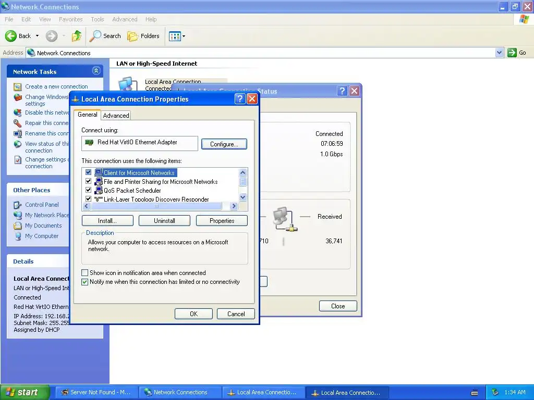Click the Control Panel icon in Other Places
Screen dimensions: 534x400
pyautogui.click(x=18, y=205)
